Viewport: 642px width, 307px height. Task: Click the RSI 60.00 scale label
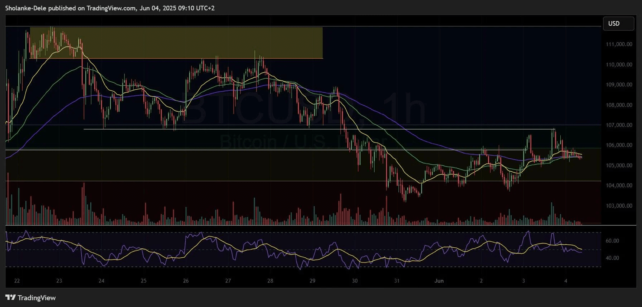pyautogui.click(x=612, y=241)
